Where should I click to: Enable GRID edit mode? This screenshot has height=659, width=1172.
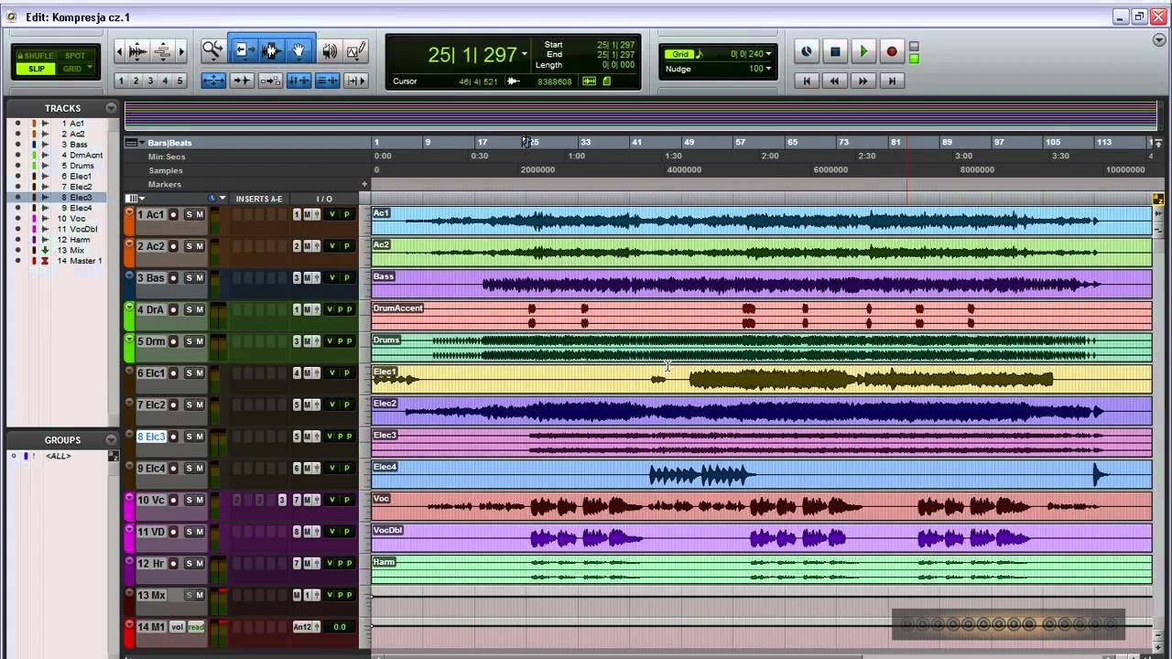tap(72, 69)
